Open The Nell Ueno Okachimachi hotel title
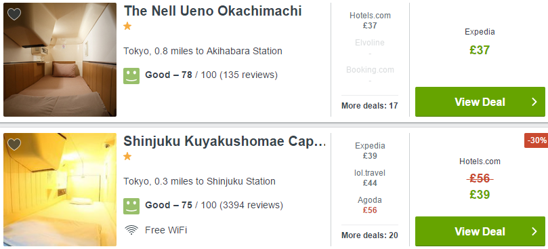Image resolution: width=548 pixels, height=249 pixels. pyautogui.click(x=213, y=11)
